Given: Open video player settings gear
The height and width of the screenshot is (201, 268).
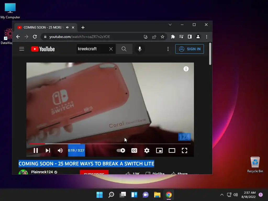Looking at the screenshot, I should [x=147, y=150].
